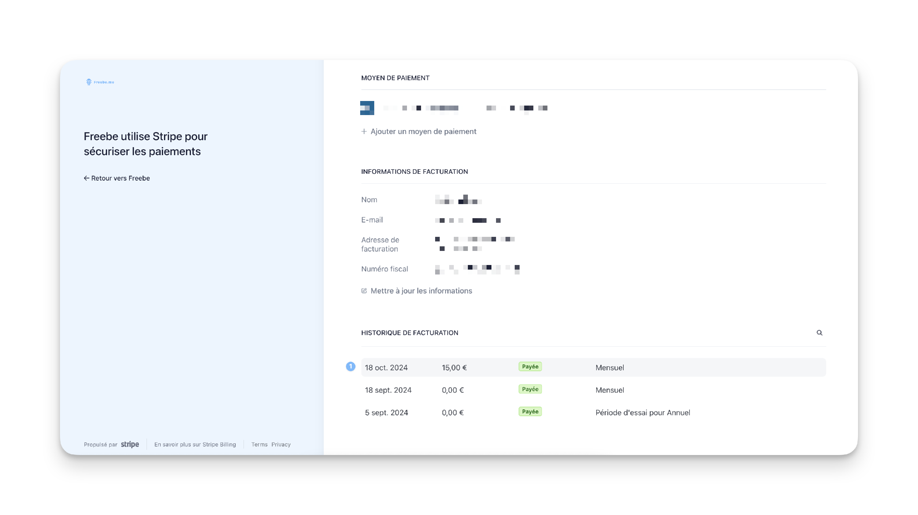918x515 pixels.
Task: Open the Terms link
Action: (259, 444)
